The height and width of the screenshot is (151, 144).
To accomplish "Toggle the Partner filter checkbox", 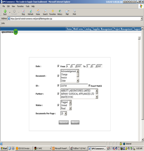I will [58, 94].
